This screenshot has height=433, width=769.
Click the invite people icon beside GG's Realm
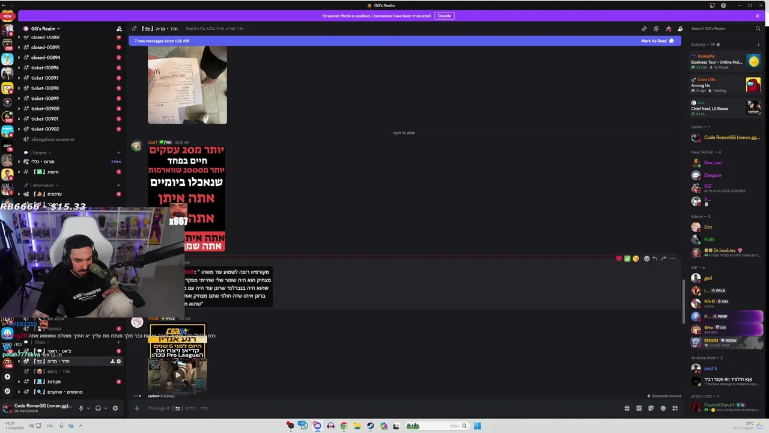point(119,28)
